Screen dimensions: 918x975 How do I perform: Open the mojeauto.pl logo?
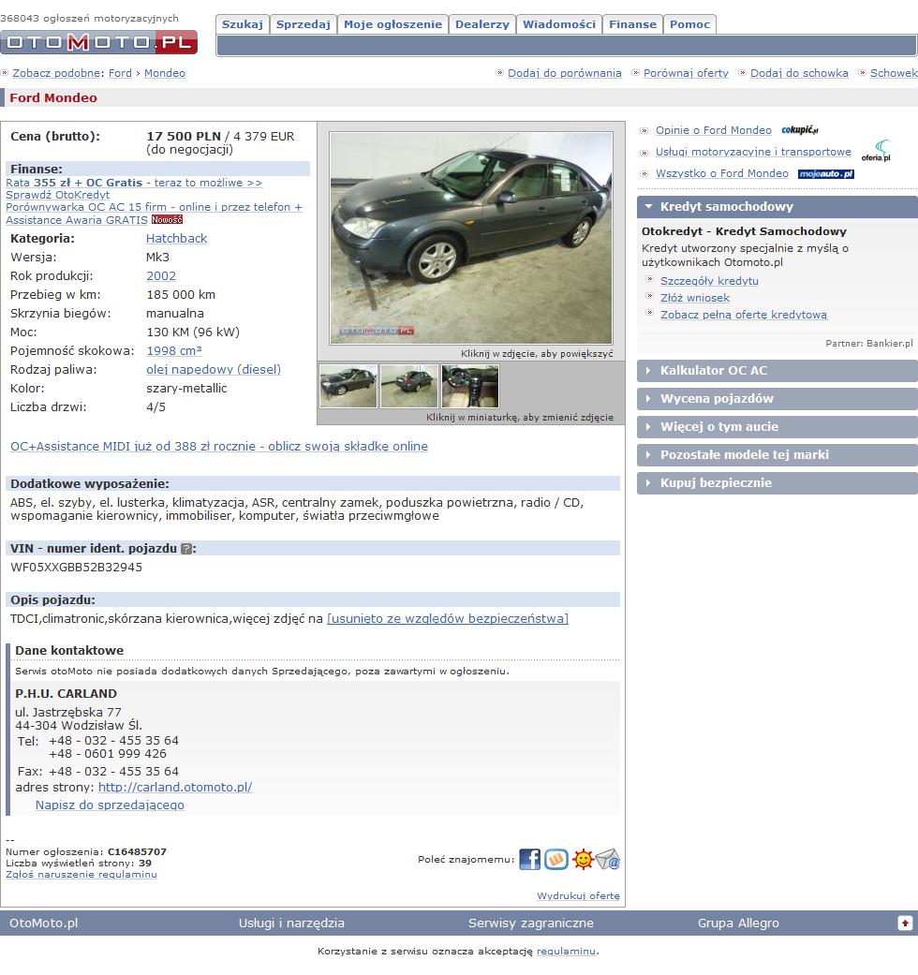tap(826, 174)
